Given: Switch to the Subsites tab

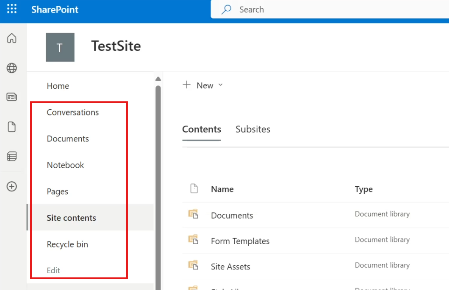Looking at the screenshot, I should click(253, 129).
